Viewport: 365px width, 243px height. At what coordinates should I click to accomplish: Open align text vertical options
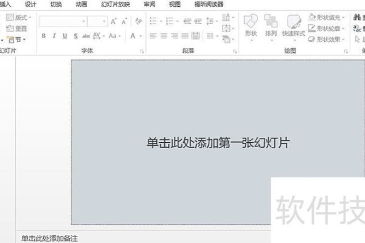pos(228,29)
